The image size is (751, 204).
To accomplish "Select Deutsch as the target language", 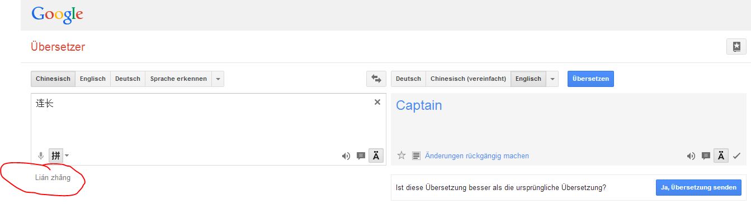I will pyautogui.click(x=408, y=79).
